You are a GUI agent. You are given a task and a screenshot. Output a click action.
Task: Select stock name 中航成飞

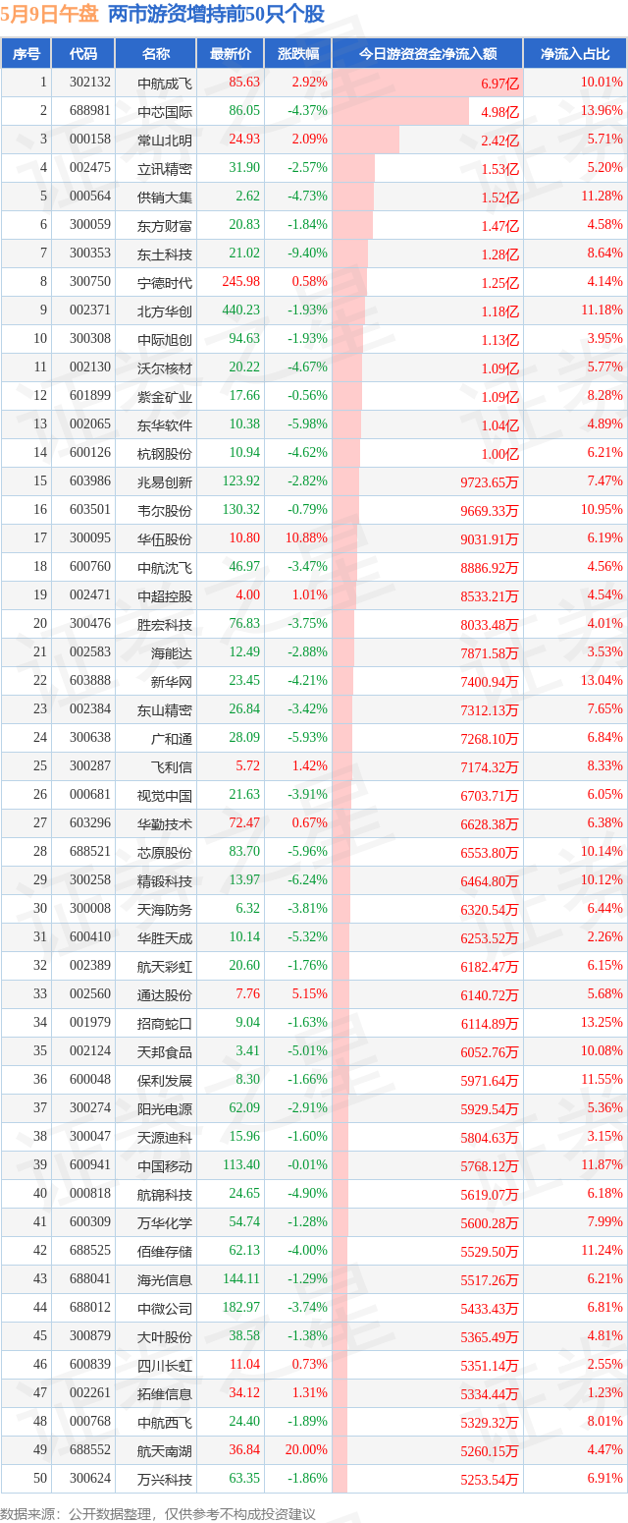click(165, 83)
